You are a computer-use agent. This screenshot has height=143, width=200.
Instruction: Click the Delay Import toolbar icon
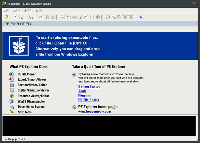tap(74, 17)
